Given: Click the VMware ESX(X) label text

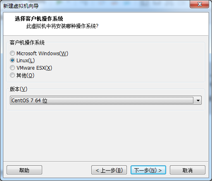Looking at the screenshot, I should pyautogui.click(x=34, y=68).
